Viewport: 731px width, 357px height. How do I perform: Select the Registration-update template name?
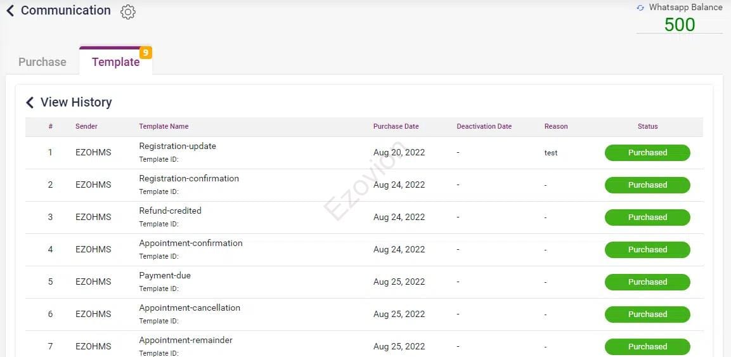(178, 146)
